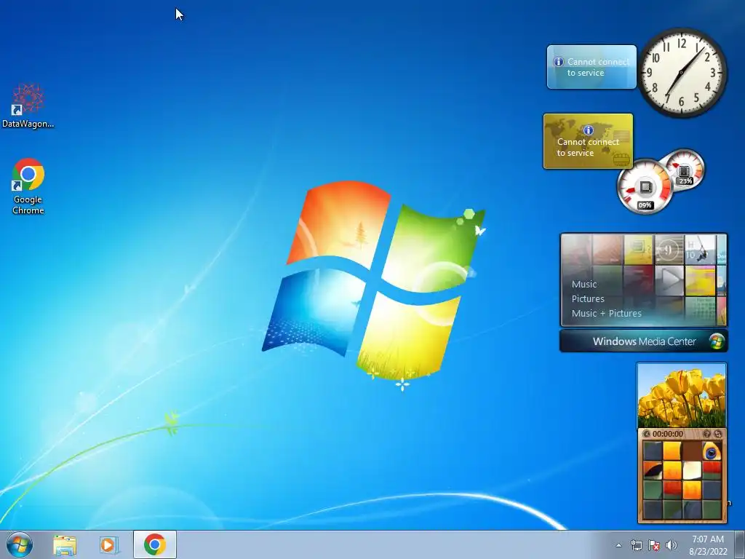
Task: Click the volume speaker tray icon
Action: tap(672, 545)
